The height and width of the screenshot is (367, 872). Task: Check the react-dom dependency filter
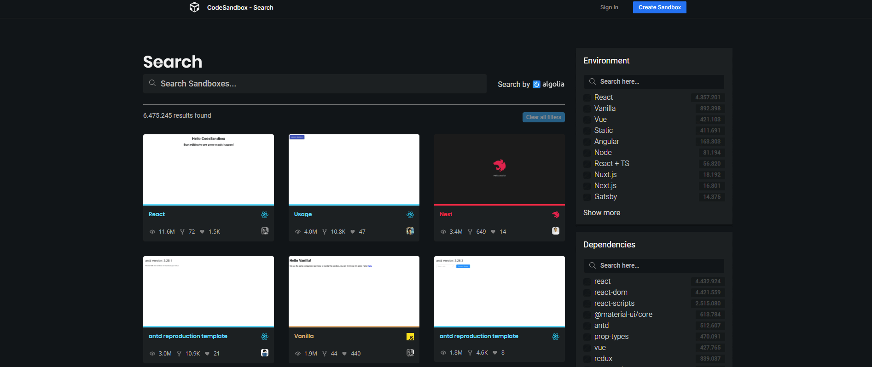[587, 292]
